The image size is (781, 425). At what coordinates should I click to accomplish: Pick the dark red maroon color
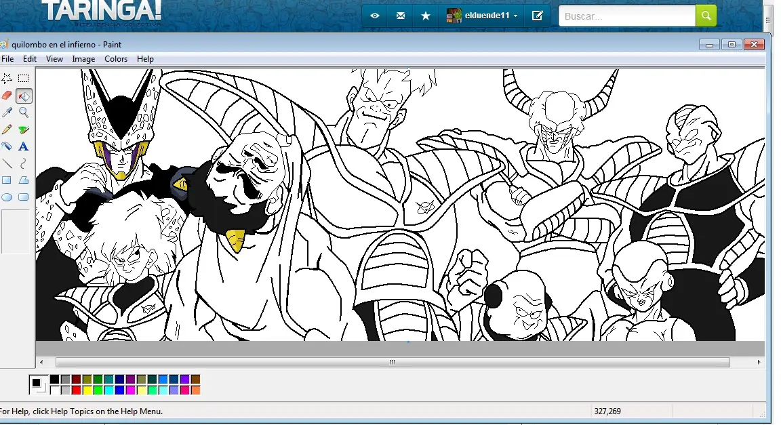pyautogui.click(x=76, y=379)
